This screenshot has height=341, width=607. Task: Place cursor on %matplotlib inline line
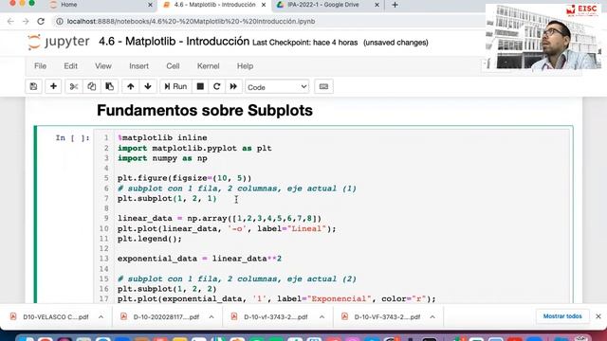click(162, 137)
